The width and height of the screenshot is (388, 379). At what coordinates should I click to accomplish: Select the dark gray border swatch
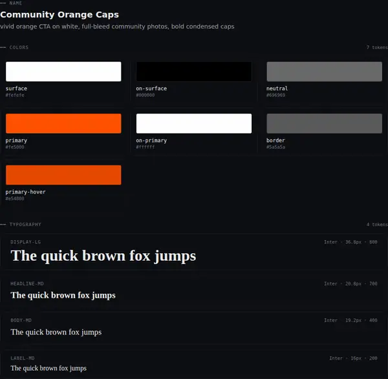(324, 123)
